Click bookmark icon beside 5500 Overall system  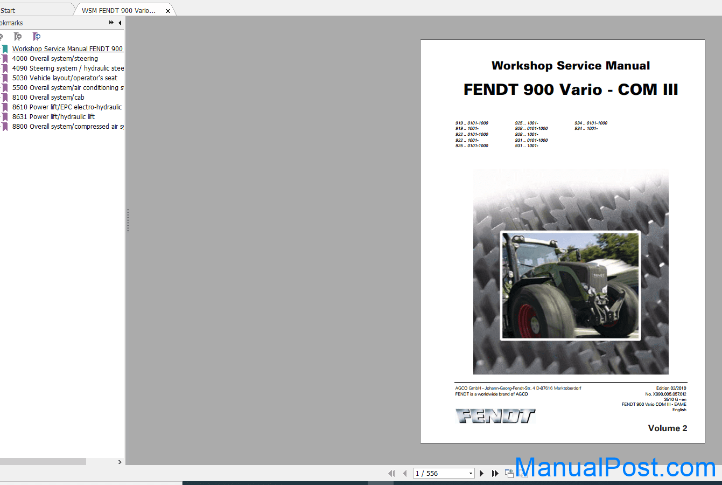pos(5,88)
